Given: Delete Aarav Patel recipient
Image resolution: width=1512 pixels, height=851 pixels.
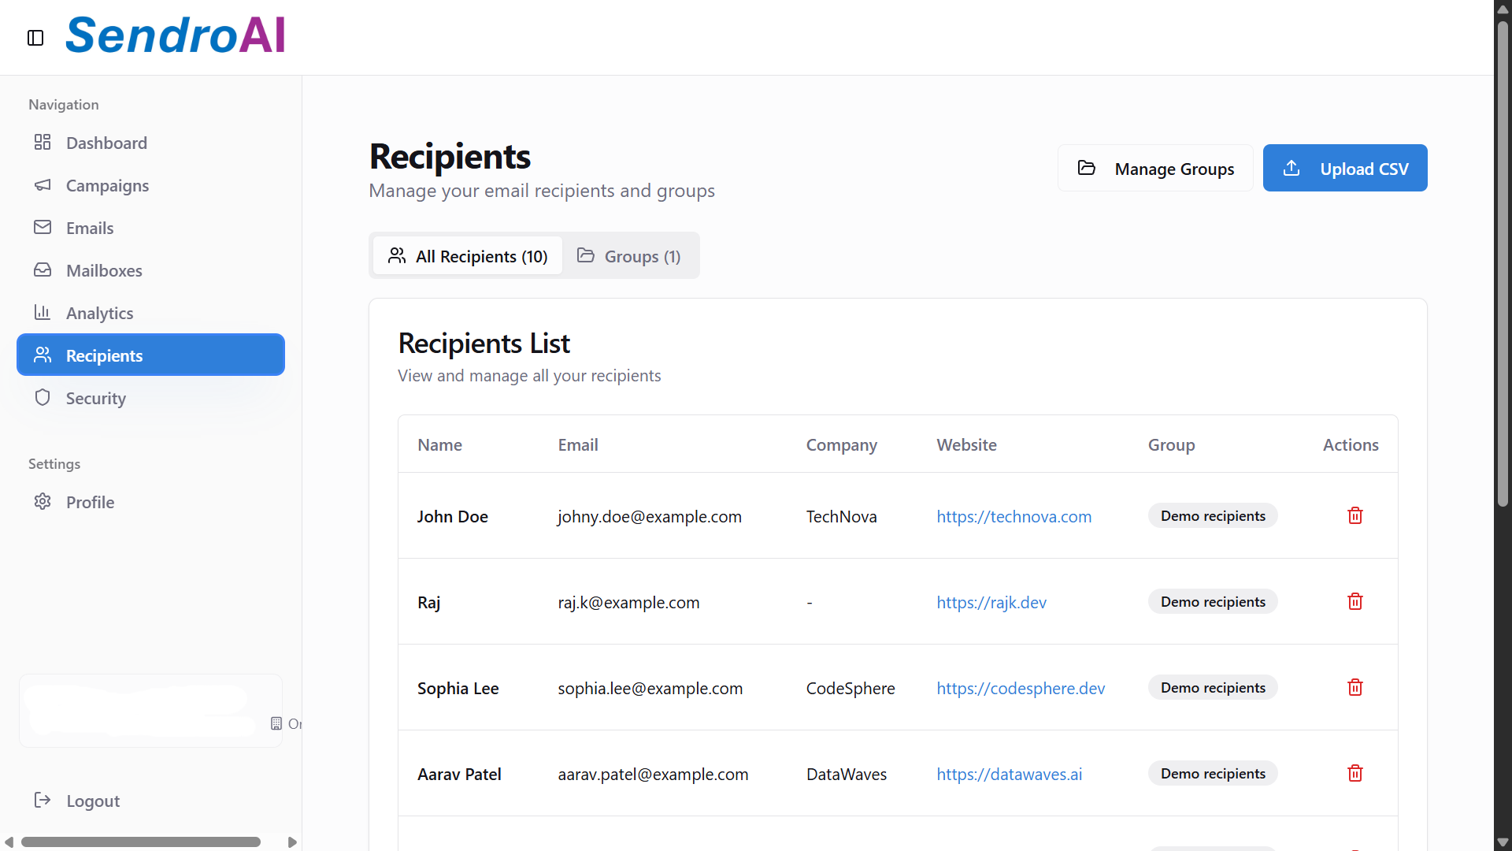Looking at the screenshot, I should tap(1355, 773).
